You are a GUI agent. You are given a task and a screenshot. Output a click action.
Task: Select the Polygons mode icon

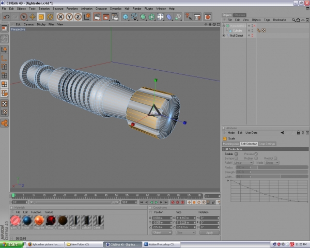[4, 84]
